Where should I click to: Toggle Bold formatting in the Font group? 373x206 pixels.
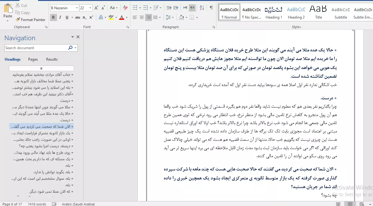(x=54, y=17)
